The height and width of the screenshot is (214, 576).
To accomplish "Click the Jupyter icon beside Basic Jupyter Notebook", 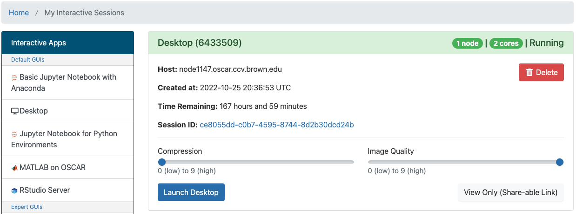I will [x=14, y=77].
